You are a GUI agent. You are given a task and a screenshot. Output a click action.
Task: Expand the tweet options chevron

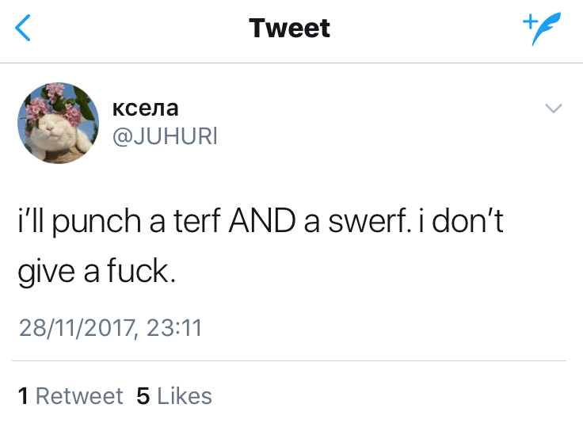click(x=553, y=109)
